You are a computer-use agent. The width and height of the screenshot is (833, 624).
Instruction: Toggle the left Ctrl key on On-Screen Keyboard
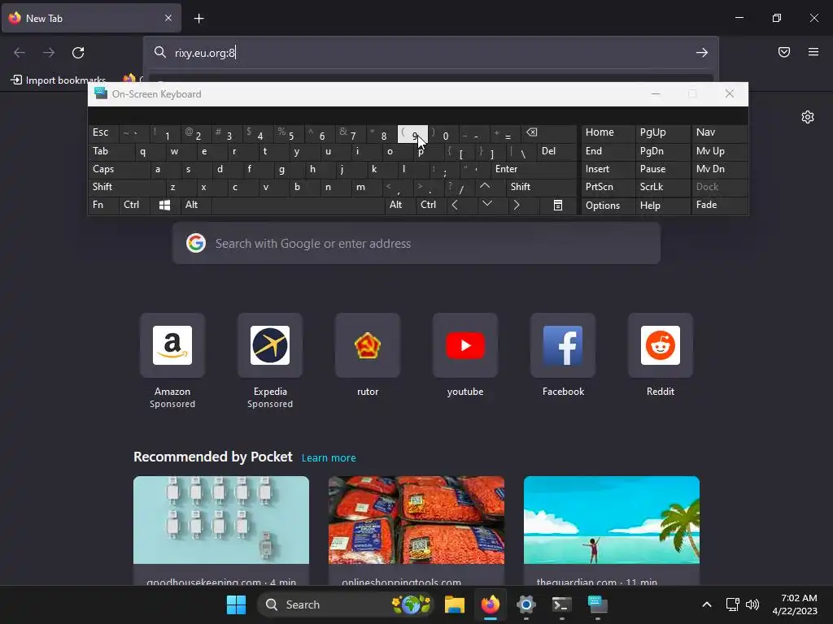tap(134, 206)
